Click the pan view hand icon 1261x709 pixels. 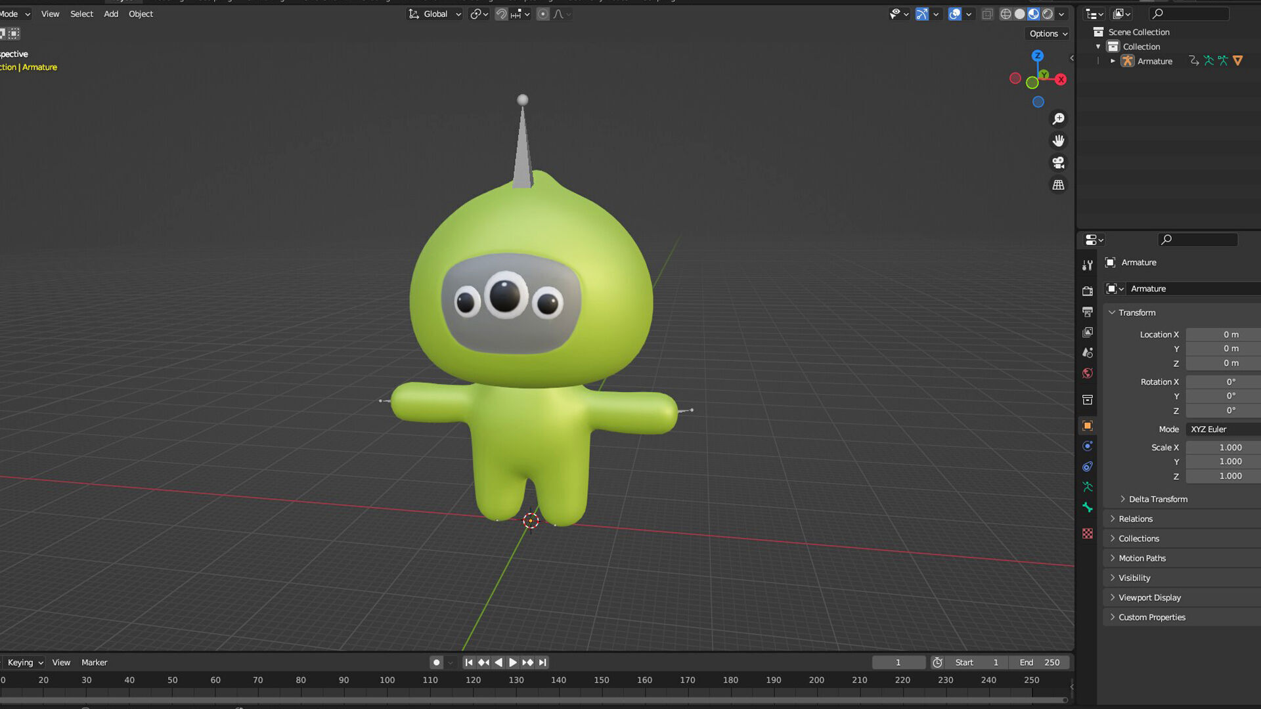(x=1058, y=140)
